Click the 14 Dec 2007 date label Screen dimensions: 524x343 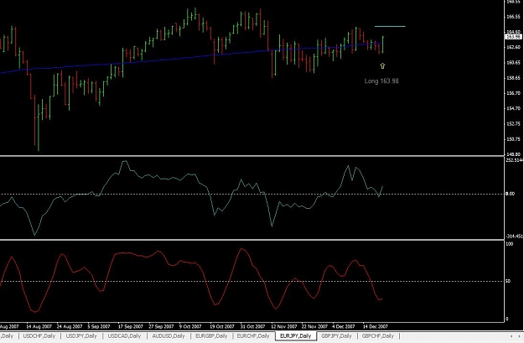376,326
